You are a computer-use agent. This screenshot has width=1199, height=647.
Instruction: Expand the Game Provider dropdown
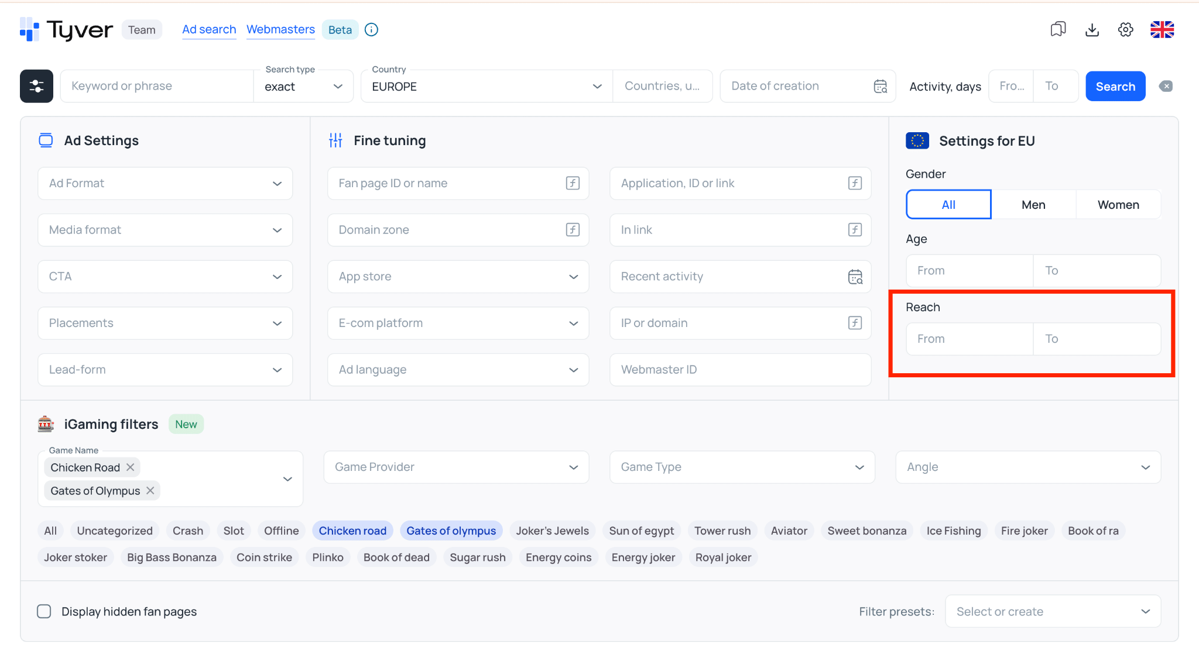(456, 467)
